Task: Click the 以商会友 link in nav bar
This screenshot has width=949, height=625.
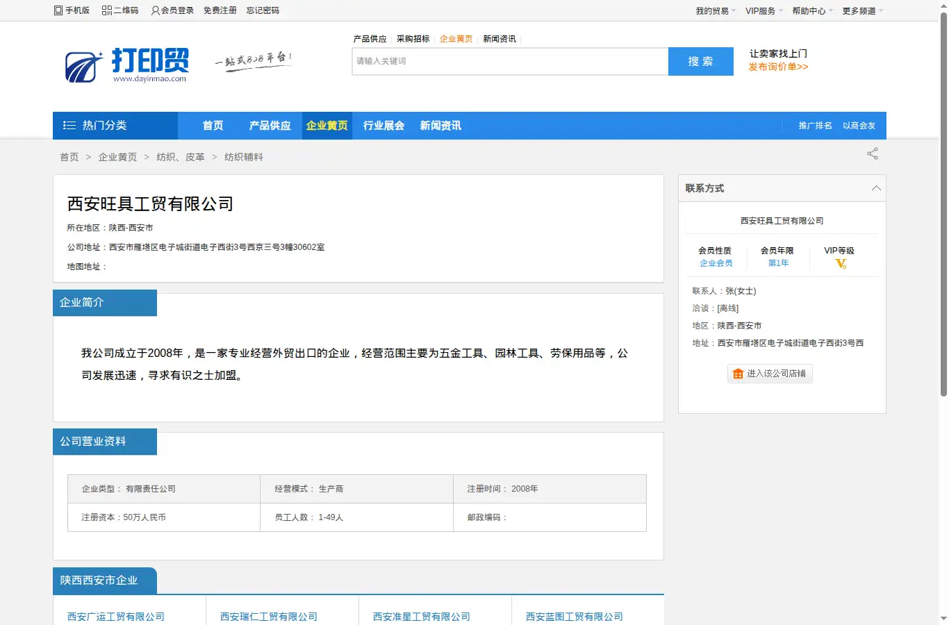Action: [859, 126]
